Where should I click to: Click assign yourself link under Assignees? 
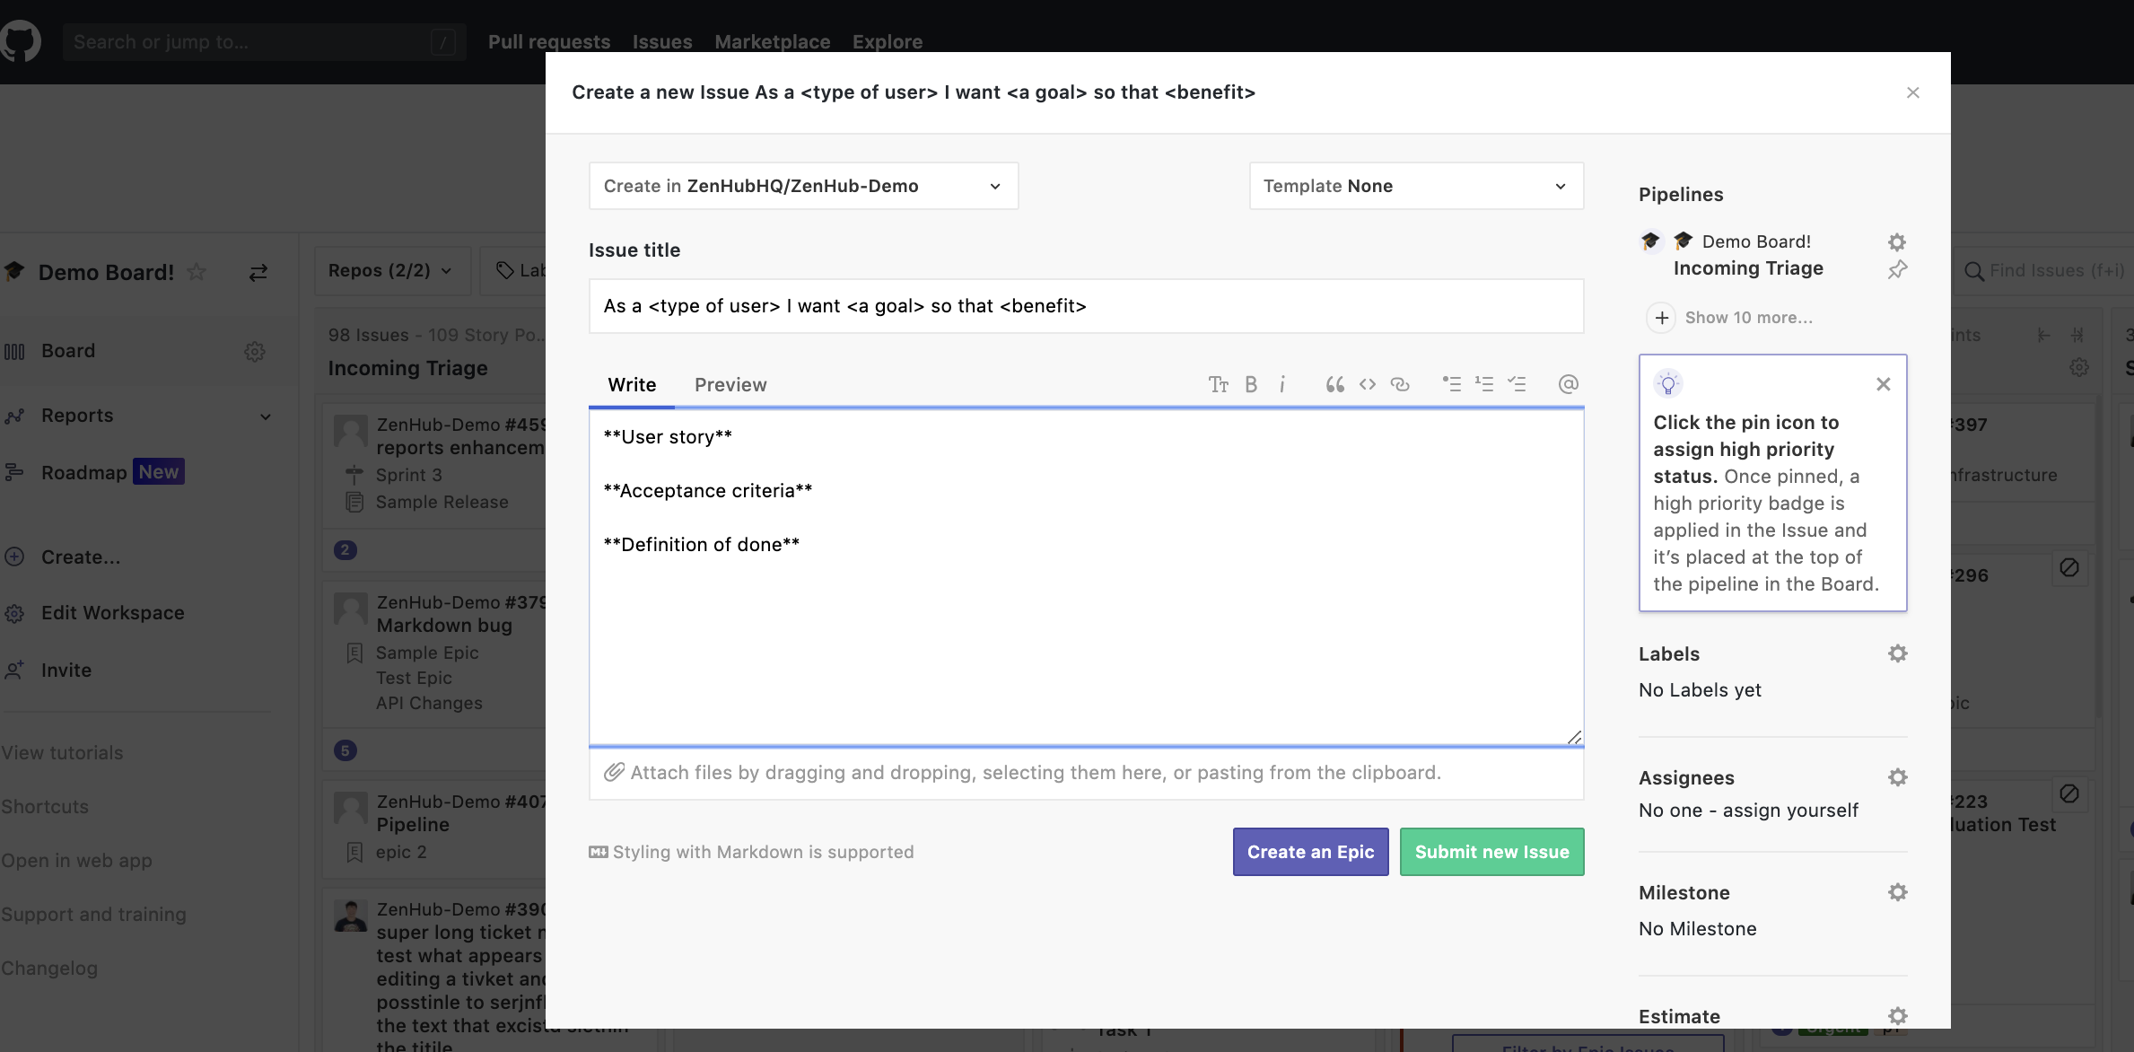pyautogui.click(x=1789, y=811)
